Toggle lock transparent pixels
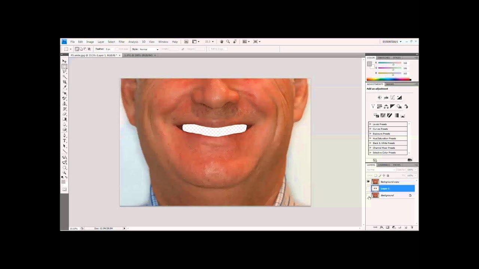 [376, 175]
